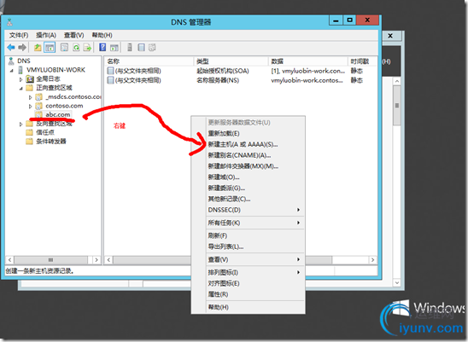Click the NS record row icon
468x342 pixels.
110,80
